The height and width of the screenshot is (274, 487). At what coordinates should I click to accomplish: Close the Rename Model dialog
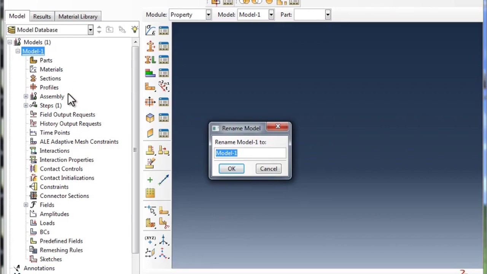click(278, 126)
